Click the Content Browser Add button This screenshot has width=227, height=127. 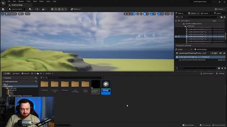point(7,73)
